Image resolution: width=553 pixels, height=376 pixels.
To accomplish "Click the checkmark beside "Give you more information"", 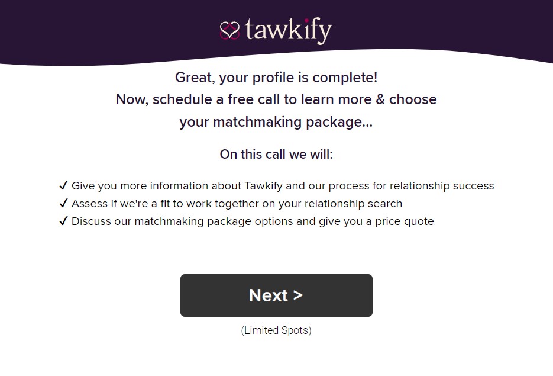I will [x=64, y=186].
